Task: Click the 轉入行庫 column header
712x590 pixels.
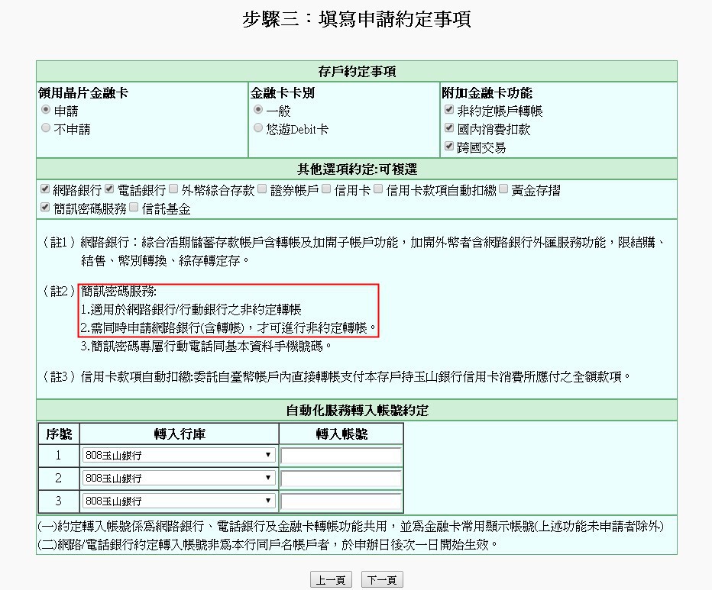Action: [x=180, y=434]
